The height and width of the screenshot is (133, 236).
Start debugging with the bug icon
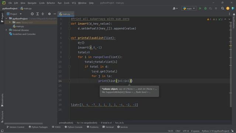point(205,8)
